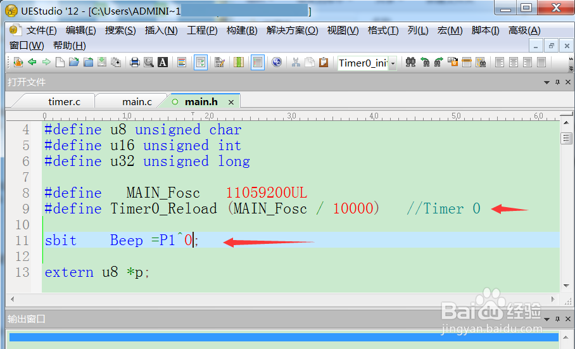
Task: Click the vertical scrollbar down arrow
Action: (x=566, y=286)
